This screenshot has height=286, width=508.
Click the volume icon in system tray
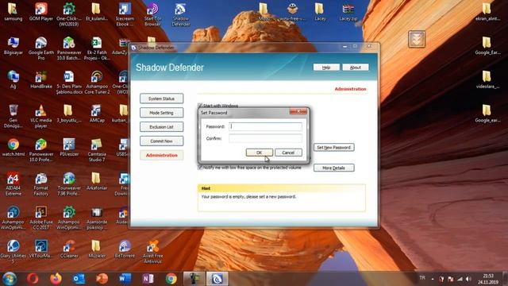468,279
